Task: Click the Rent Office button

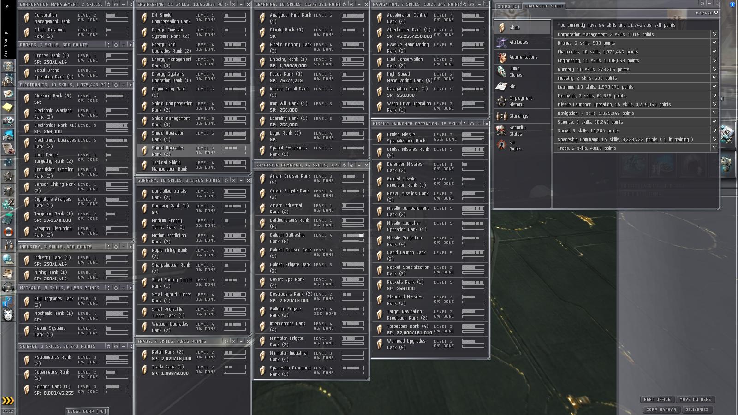Action: 657,399
